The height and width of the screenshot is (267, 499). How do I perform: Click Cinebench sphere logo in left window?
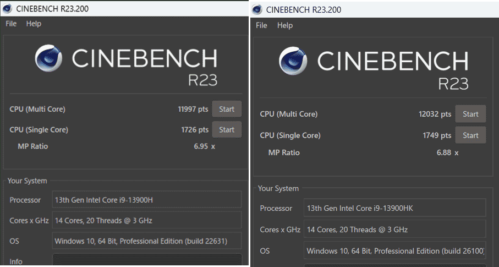click(48, 58)
